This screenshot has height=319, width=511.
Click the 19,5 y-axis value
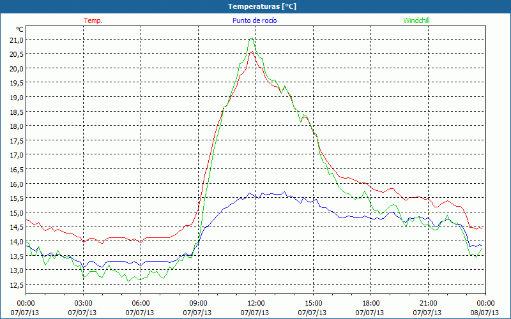coord(17,83)
